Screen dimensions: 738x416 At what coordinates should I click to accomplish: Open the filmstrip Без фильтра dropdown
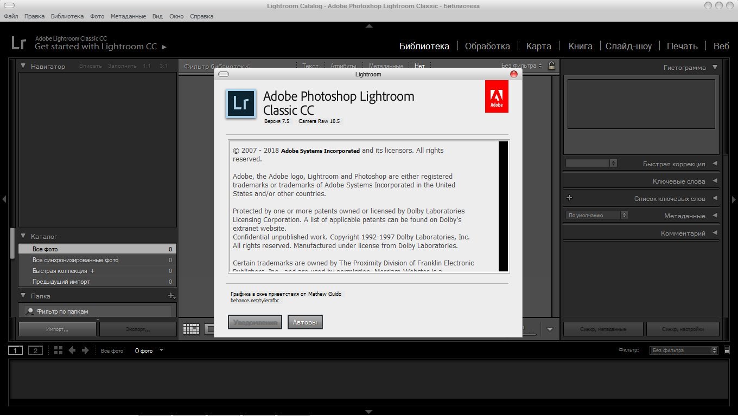684,350
